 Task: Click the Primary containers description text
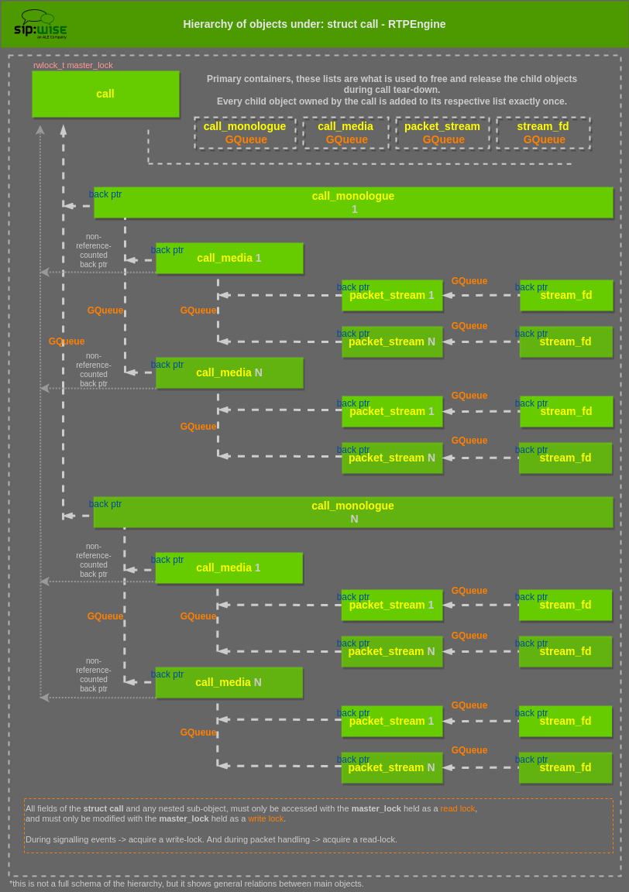pyautogui.click(x=392, y=90)
